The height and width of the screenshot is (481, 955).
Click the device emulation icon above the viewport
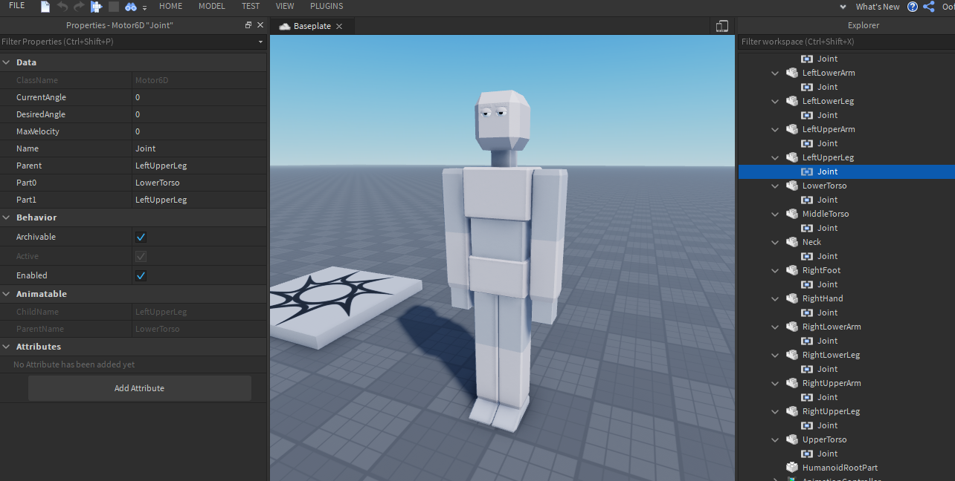click(721, 25)
